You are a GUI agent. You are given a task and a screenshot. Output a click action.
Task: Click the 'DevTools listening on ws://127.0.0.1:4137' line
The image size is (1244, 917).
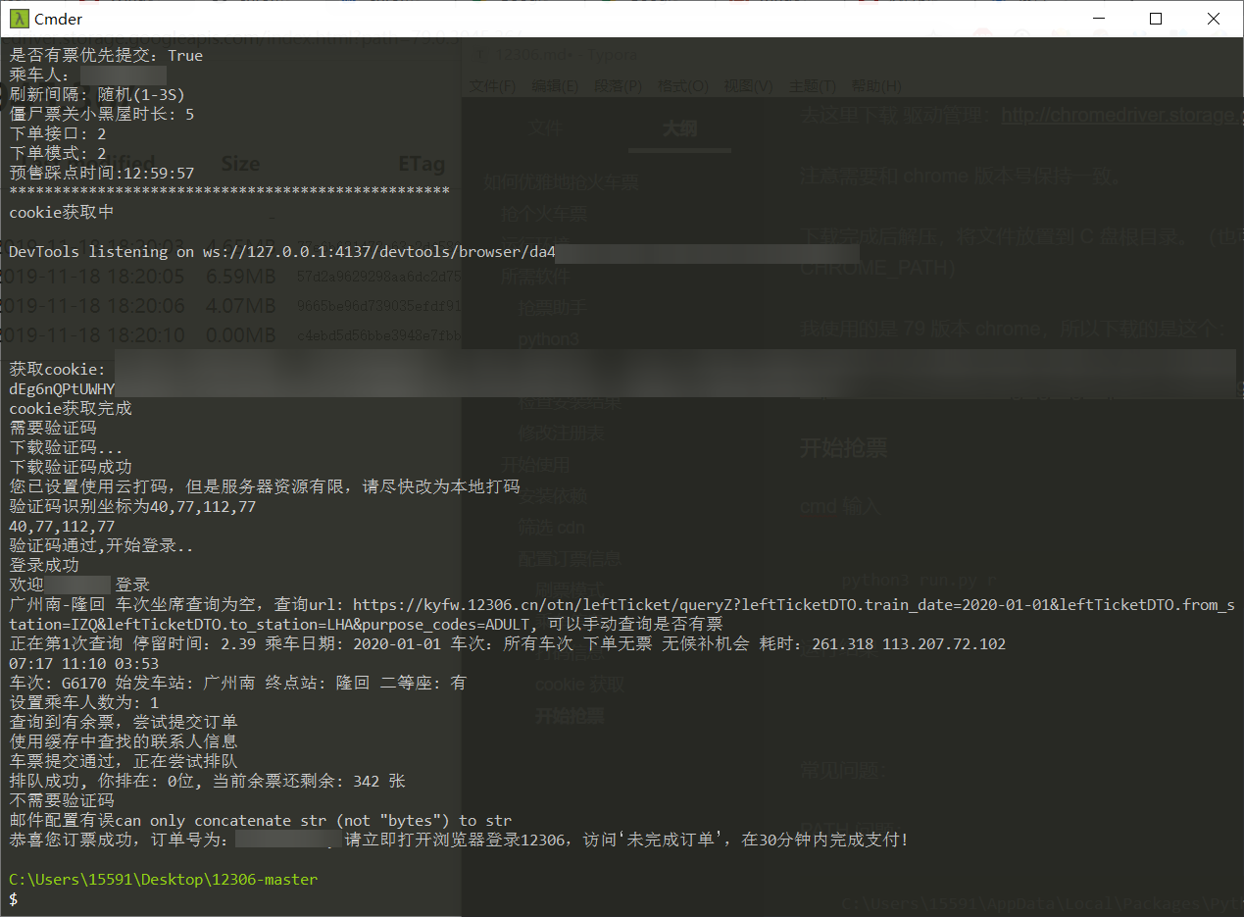coord(282,252)
